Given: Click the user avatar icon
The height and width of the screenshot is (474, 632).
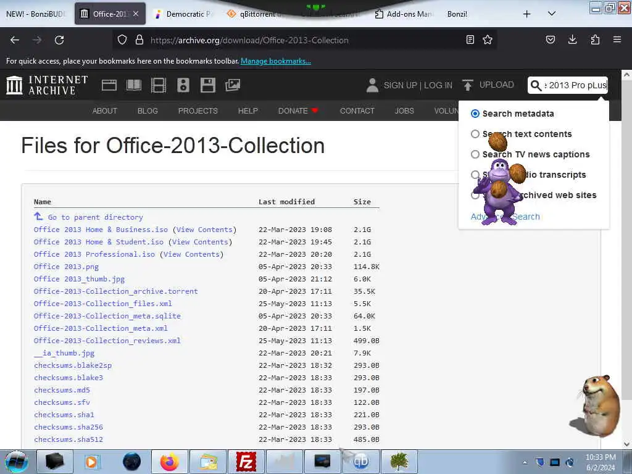Looking at the screenshot, I should [x=372, y=85].
